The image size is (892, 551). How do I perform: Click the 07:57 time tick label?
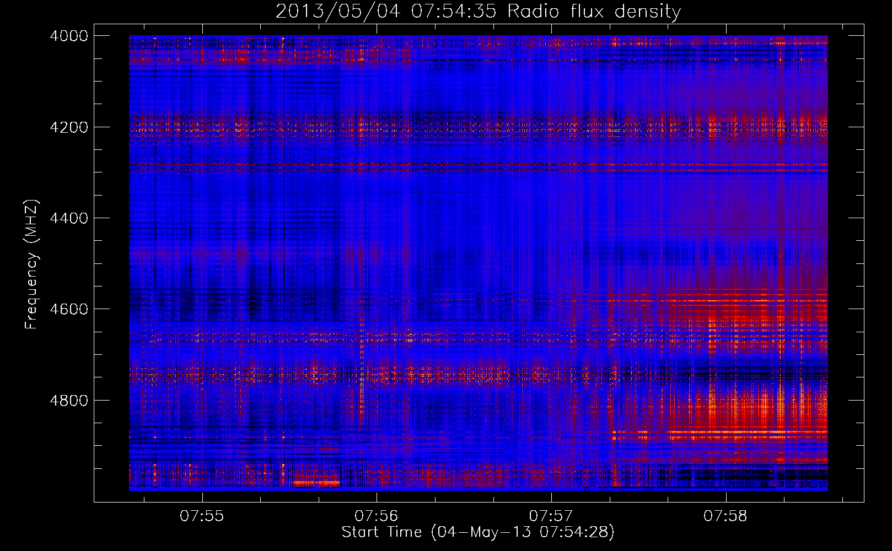(x=551, y=516)
